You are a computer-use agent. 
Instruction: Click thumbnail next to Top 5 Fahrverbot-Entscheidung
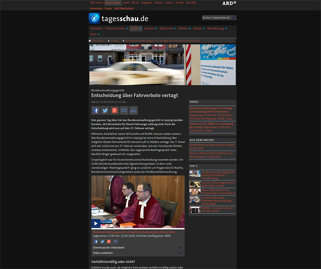pos(195,174)
